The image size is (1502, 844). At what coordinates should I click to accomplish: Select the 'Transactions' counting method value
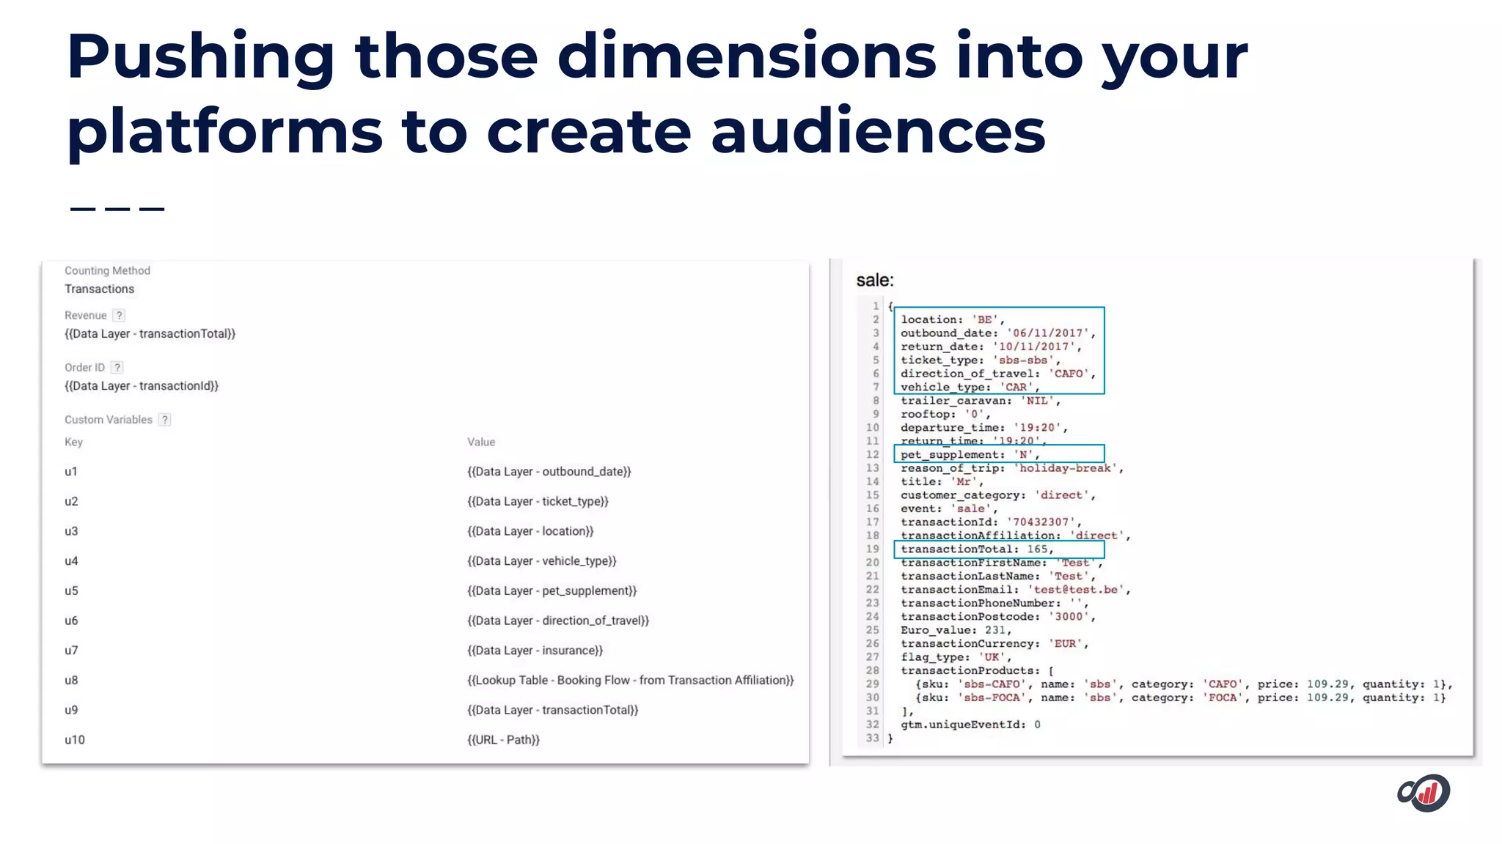99,289
